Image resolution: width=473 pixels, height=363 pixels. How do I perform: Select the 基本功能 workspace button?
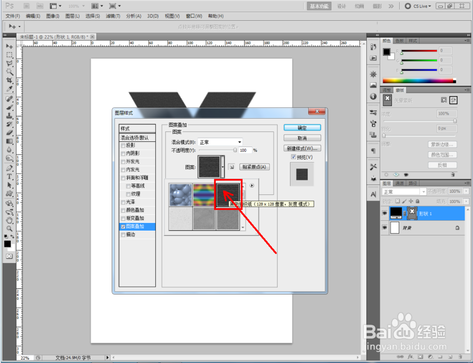pyautogui.click(x=319, y=6)
